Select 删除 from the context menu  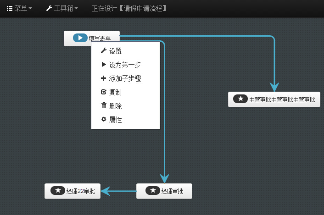(x=115, y=106)
